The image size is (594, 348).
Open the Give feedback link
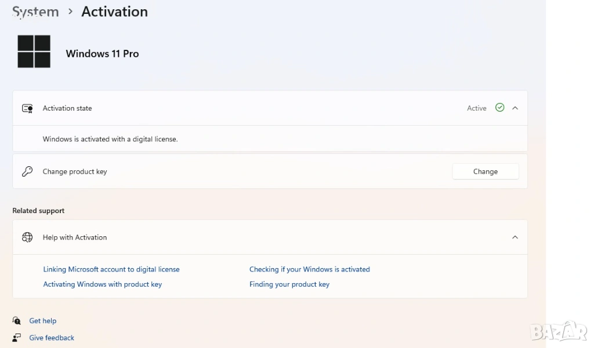tap(52, 338)
